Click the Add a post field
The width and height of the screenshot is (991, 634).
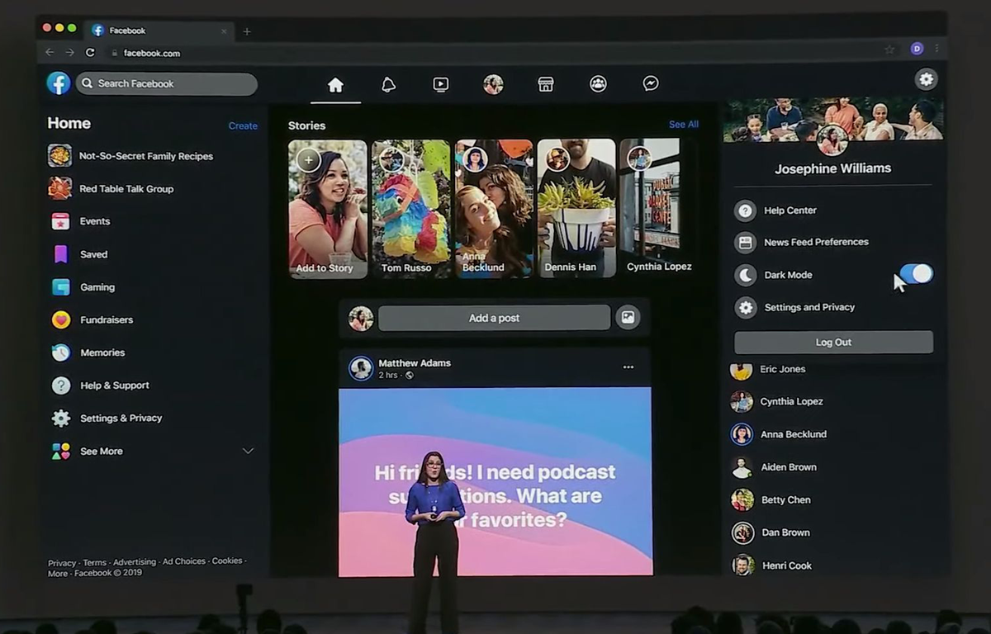pos(494,318)
